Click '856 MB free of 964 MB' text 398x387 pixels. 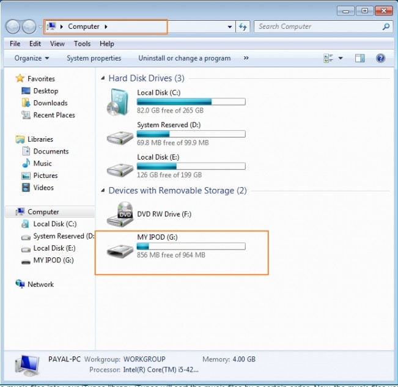(171, 255)
